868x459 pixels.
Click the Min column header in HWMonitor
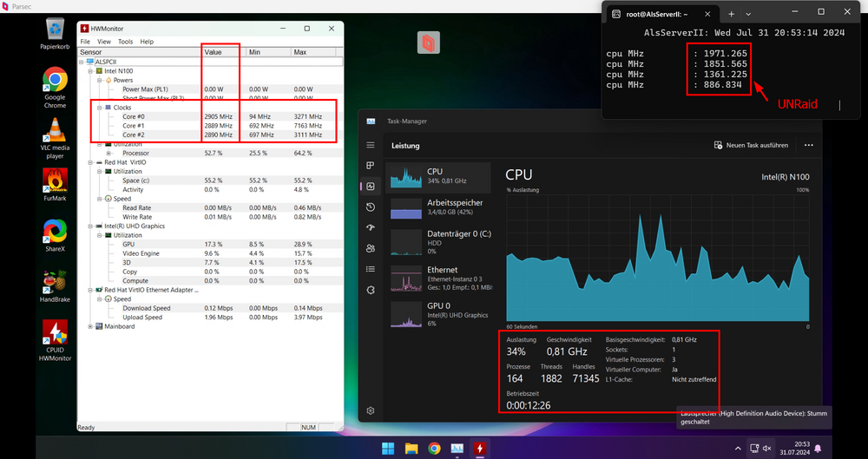(x=268, y=52)
